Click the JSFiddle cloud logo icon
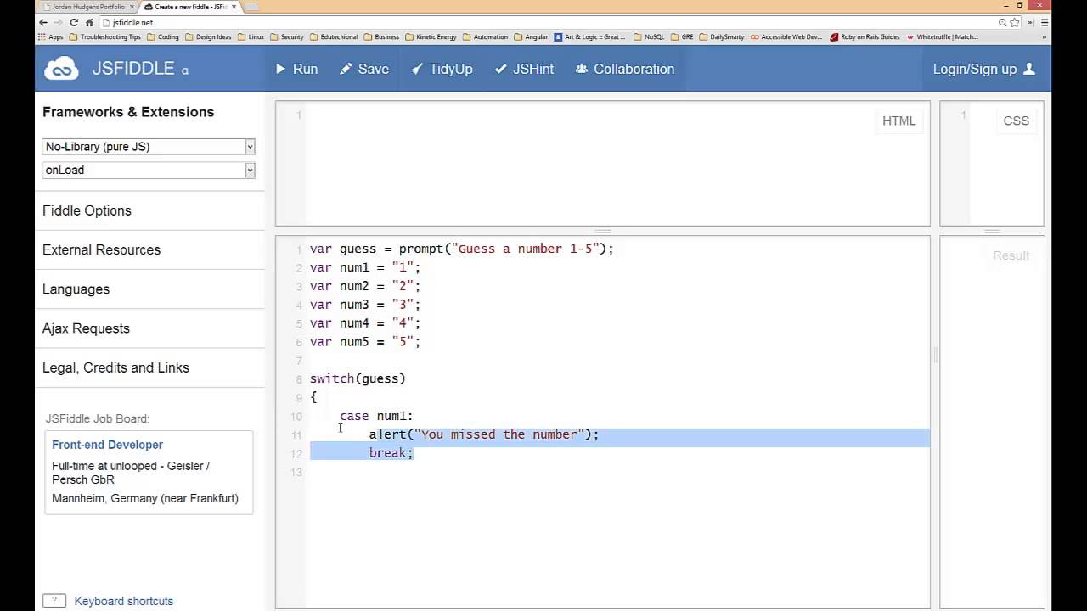Image resolution: width=1087 pixels, height=611 pixels. click(62, 69)
